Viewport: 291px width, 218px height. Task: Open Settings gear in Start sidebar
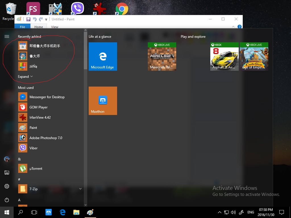pyautogui.click(x=7, y=186)
